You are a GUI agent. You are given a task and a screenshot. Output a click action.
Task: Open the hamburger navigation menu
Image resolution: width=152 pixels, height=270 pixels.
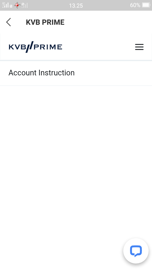(139, 47)
